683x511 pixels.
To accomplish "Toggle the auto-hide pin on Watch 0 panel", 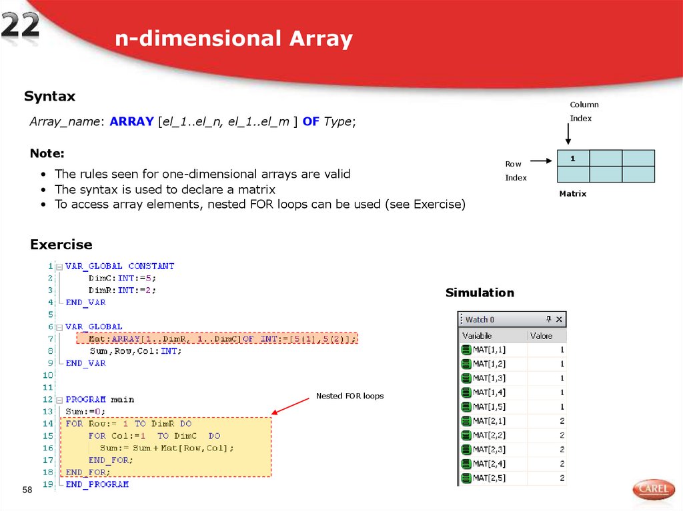I will click(x=548, y=319).
